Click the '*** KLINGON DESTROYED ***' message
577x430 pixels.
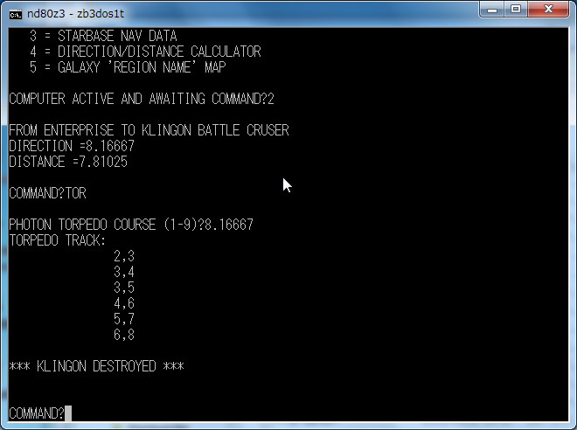coord(96,366)
